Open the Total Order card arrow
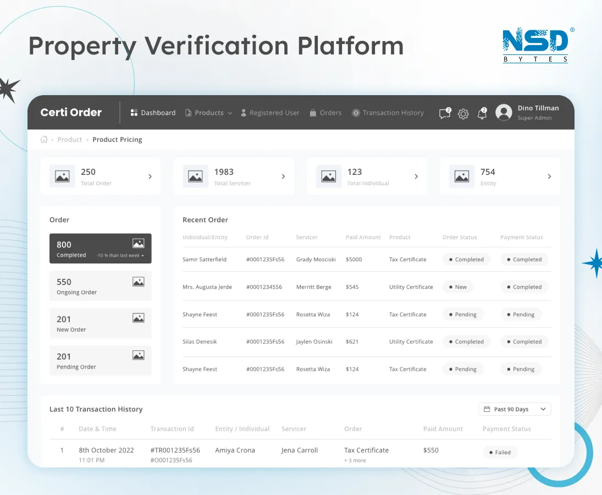Image resolution: width=602 pixels, height=495 pixels. pyautogui.click(x=150, y=176)
